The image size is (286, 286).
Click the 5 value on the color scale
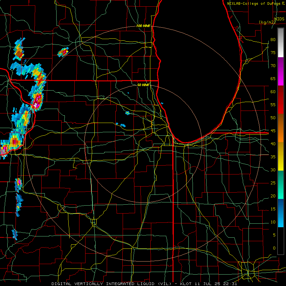(274, 235)
